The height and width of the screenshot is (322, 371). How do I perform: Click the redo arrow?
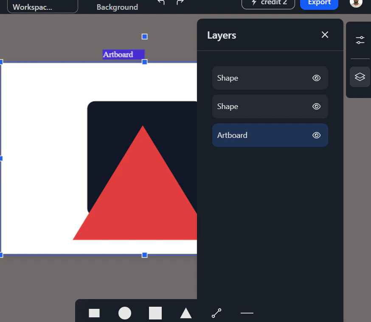coord(180,2)
